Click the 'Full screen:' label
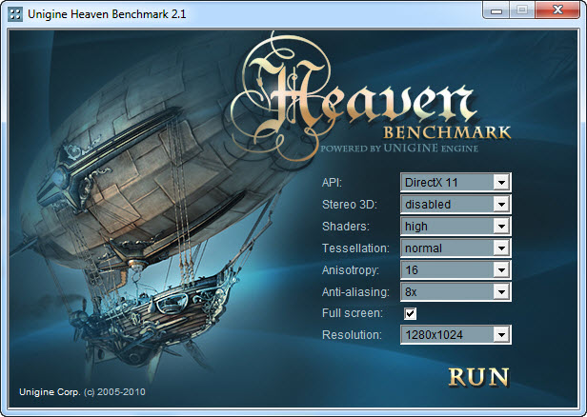 click(x=353, y=313)
